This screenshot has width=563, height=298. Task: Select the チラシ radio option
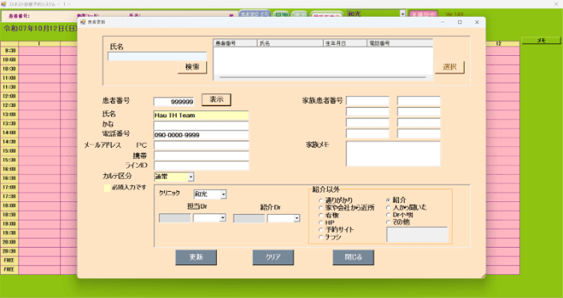point(321,237)
